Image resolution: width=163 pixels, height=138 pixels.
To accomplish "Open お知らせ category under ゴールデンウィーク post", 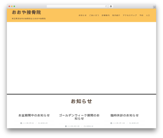I will pyautogui.click(x=90, y=126).
